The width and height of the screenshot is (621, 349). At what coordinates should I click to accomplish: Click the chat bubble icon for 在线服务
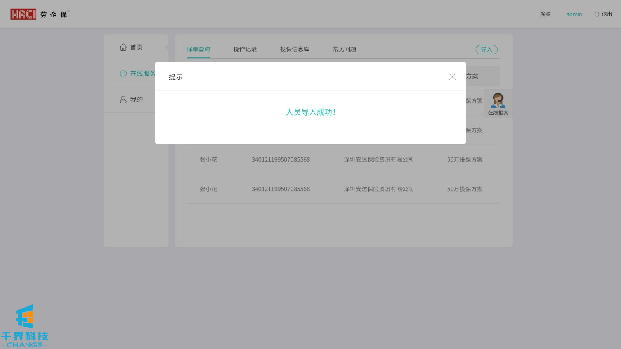[123, 74]
